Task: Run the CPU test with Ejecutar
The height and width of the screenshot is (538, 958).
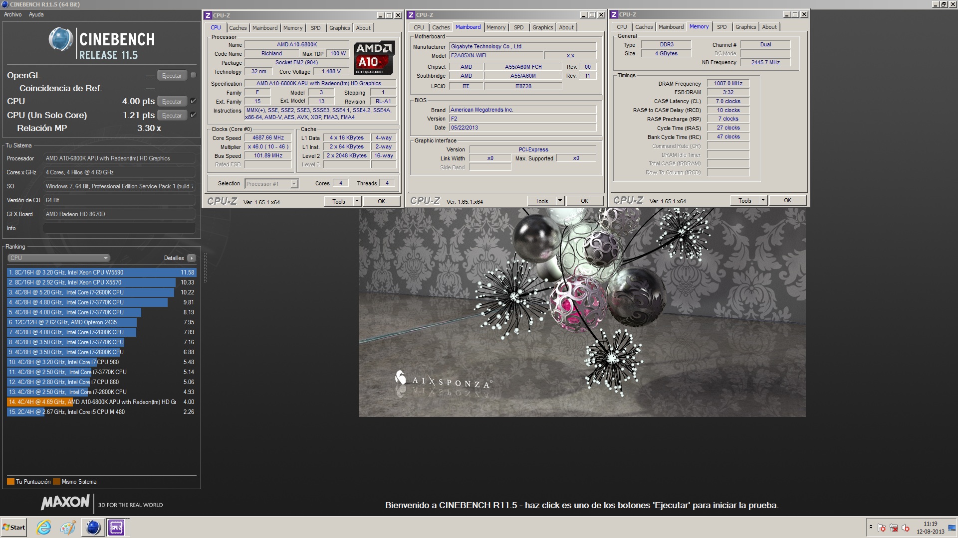Action: click(x=172, y=102)
